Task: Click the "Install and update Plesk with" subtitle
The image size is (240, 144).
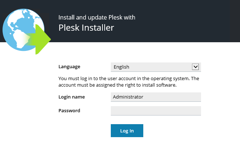Action: 97,17
